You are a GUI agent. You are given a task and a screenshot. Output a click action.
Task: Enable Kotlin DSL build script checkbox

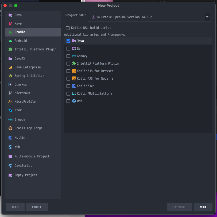[x=68, y=28]
